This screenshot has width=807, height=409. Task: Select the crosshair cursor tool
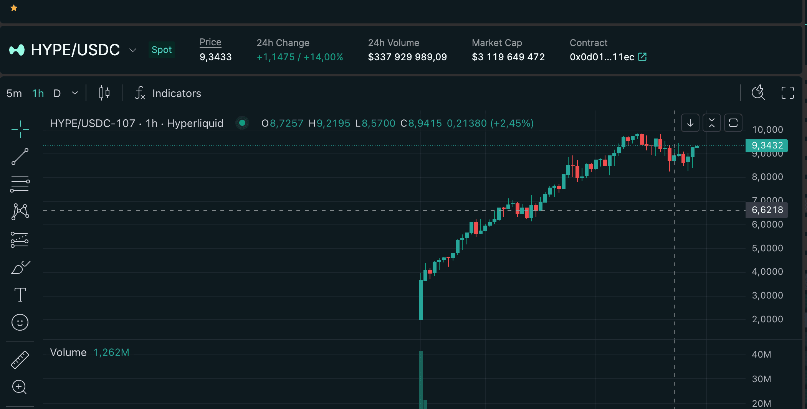[20, 129]
